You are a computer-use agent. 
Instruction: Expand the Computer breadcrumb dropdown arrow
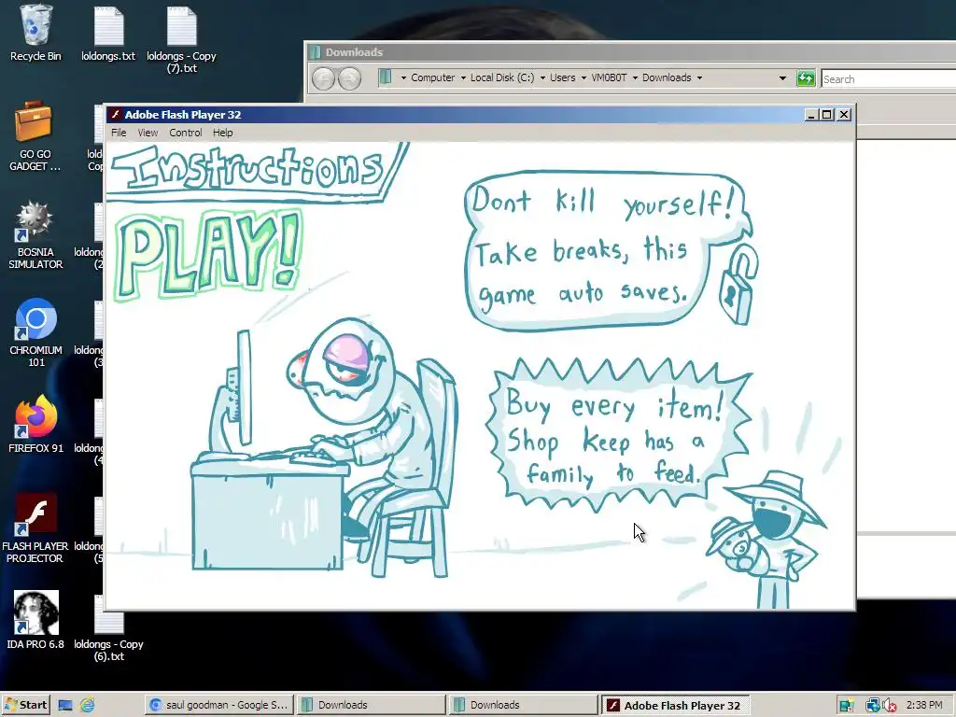[463, 78]
